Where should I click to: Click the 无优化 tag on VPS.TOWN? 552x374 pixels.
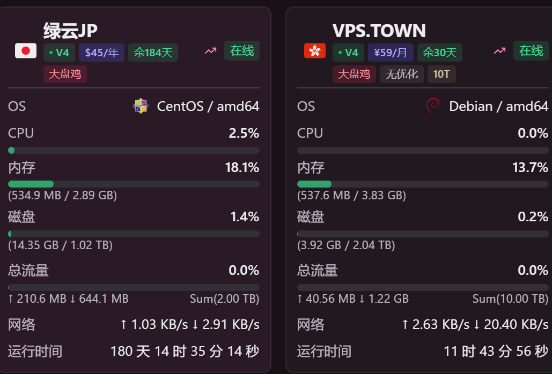(x=402, y=74)
